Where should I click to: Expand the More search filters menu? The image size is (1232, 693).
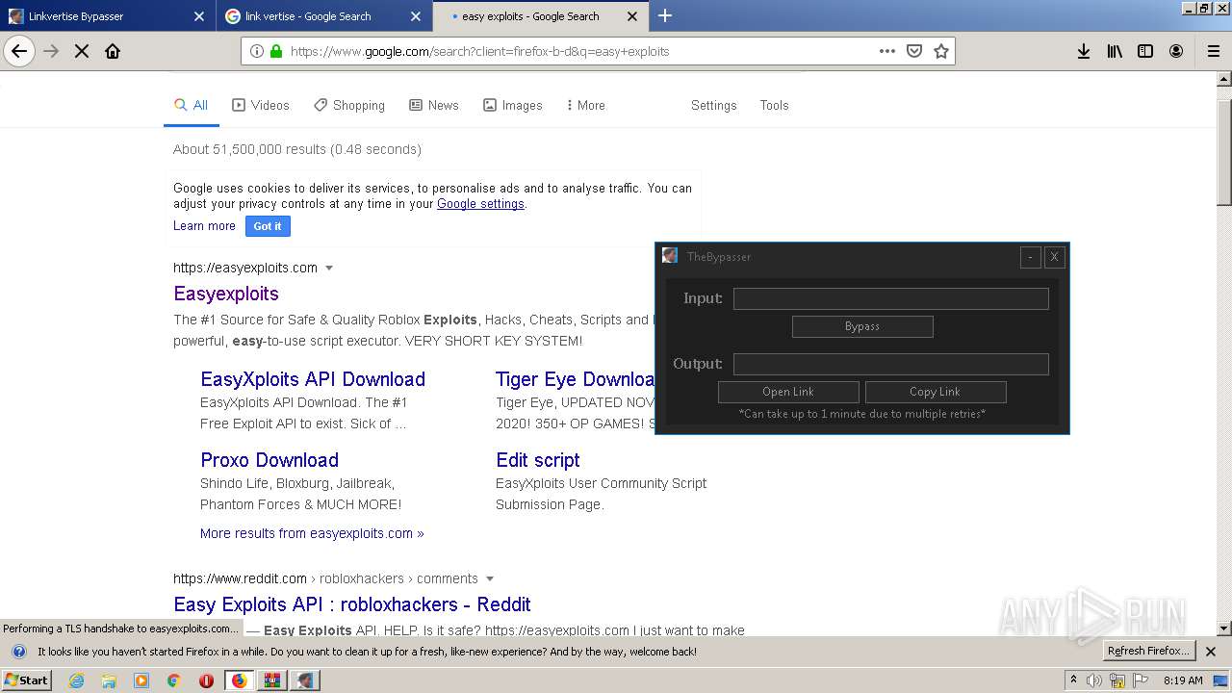[586, 105]
